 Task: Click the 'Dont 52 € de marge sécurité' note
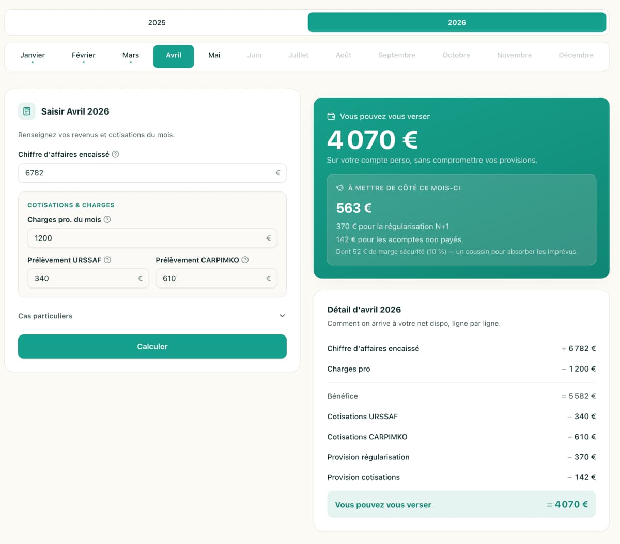click(457, 252)
